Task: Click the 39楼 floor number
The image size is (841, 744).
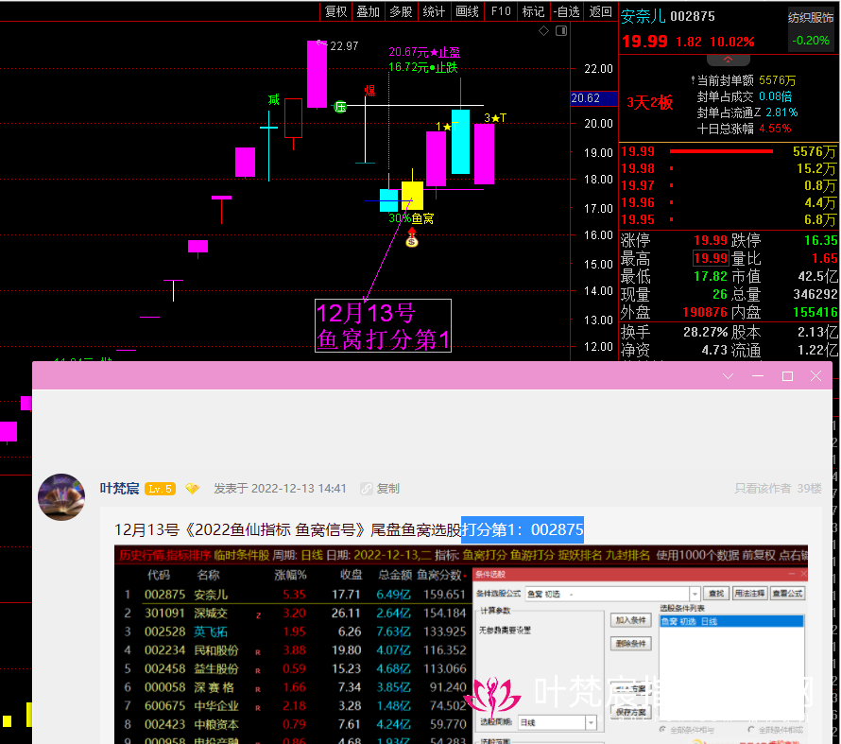Action: (x=810, y=489)
